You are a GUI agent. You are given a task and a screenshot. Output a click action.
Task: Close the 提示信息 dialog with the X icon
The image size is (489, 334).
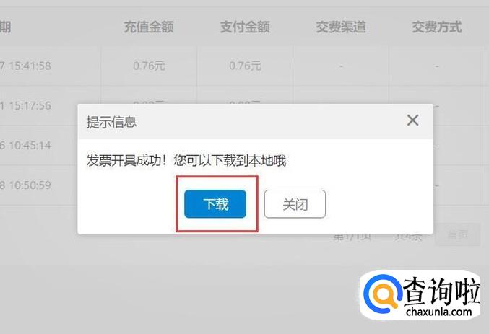point(412,120)
